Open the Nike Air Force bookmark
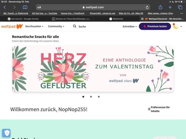 click(131, 14)
